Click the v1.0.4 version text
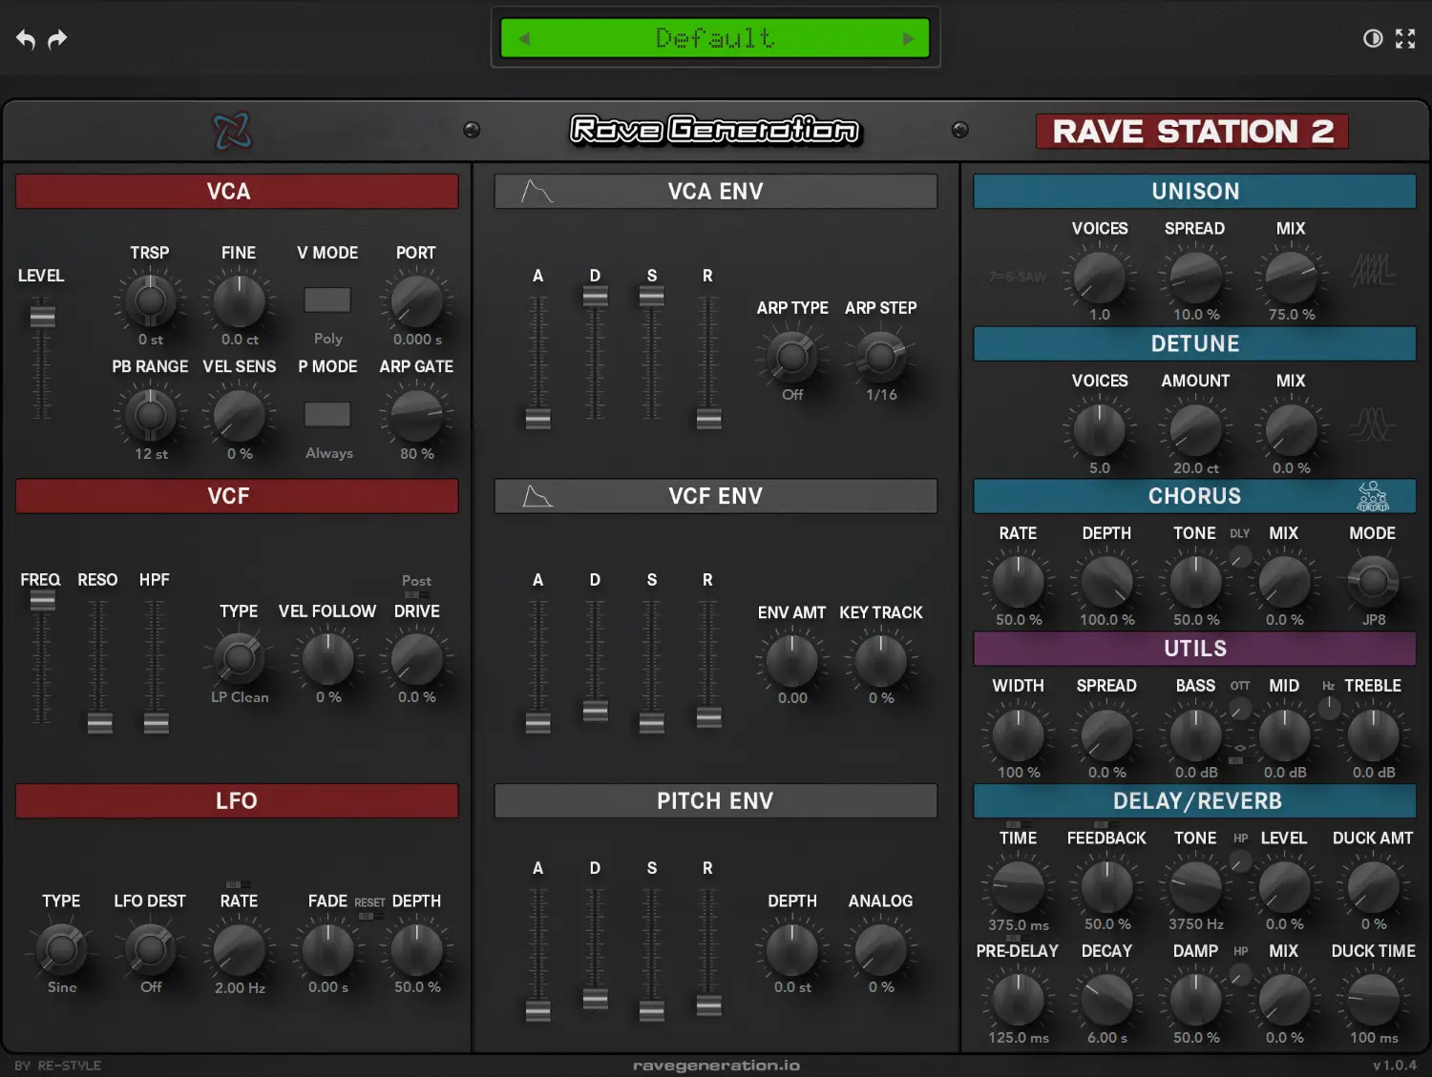The width and height of the screenshot is (1432, 1077). coord(1395,1066)
